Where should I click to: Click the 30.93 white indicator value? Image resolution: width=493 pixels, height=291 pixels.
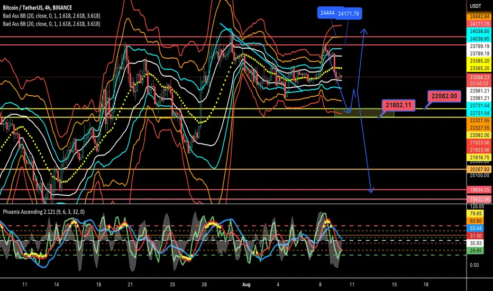476,243
